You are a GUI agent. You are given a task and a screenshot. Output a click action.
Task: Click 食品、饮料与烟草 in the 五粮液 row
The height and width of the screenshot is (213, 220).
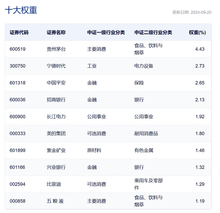tap(148, 201)
